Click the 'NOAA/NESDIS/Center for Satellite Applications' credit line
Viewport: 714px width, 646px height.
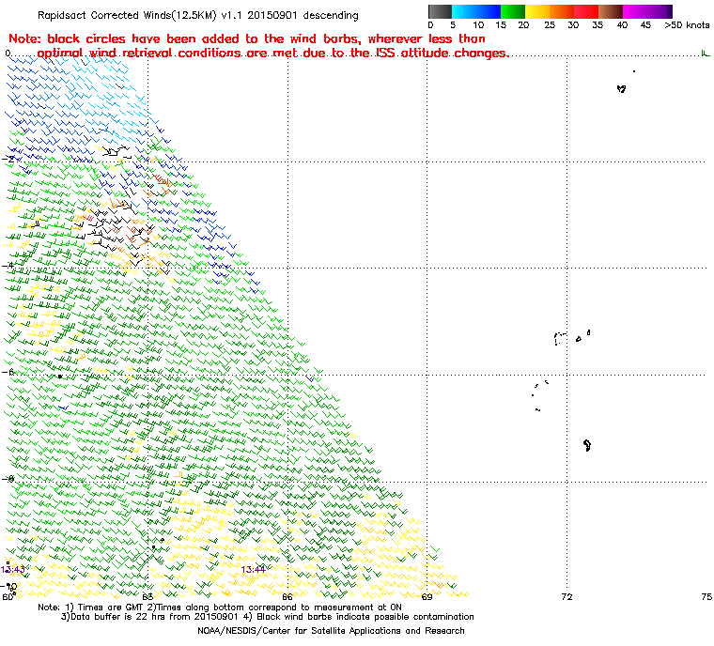coord(331,631)
